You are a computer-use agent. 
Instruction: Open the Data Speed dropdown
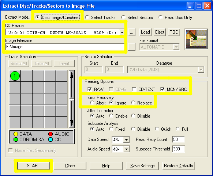[126, 139]
